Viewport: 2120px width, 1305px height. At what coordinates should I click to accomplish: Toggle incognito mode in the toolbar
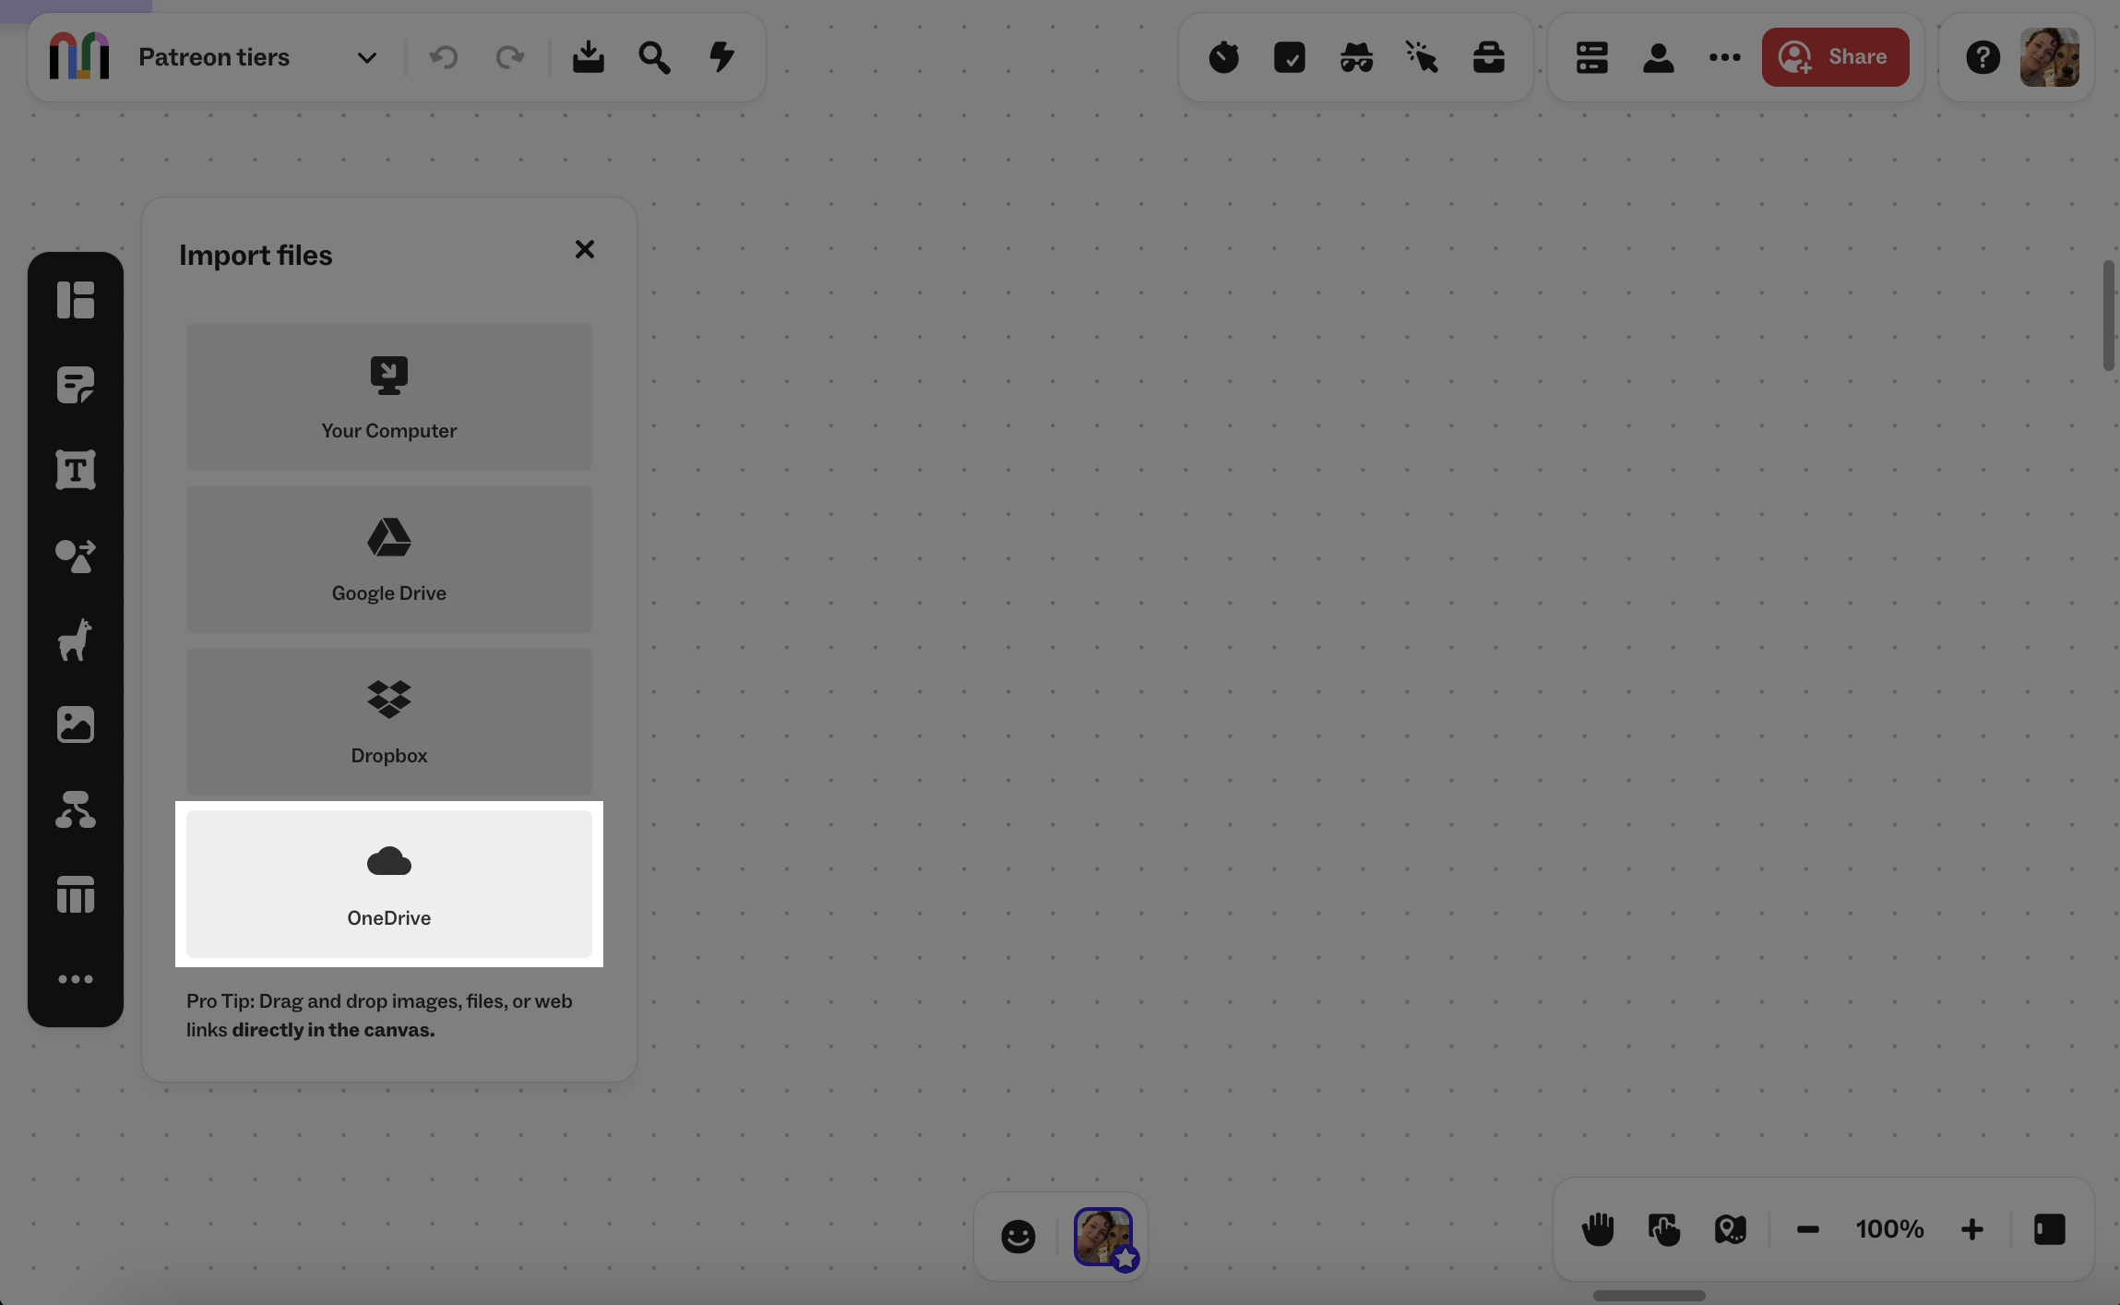click(1355, 56)
